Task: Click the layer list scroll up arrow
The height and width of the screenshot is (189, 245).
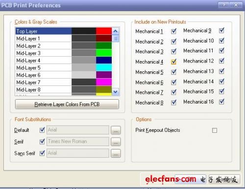Action: 116,31
